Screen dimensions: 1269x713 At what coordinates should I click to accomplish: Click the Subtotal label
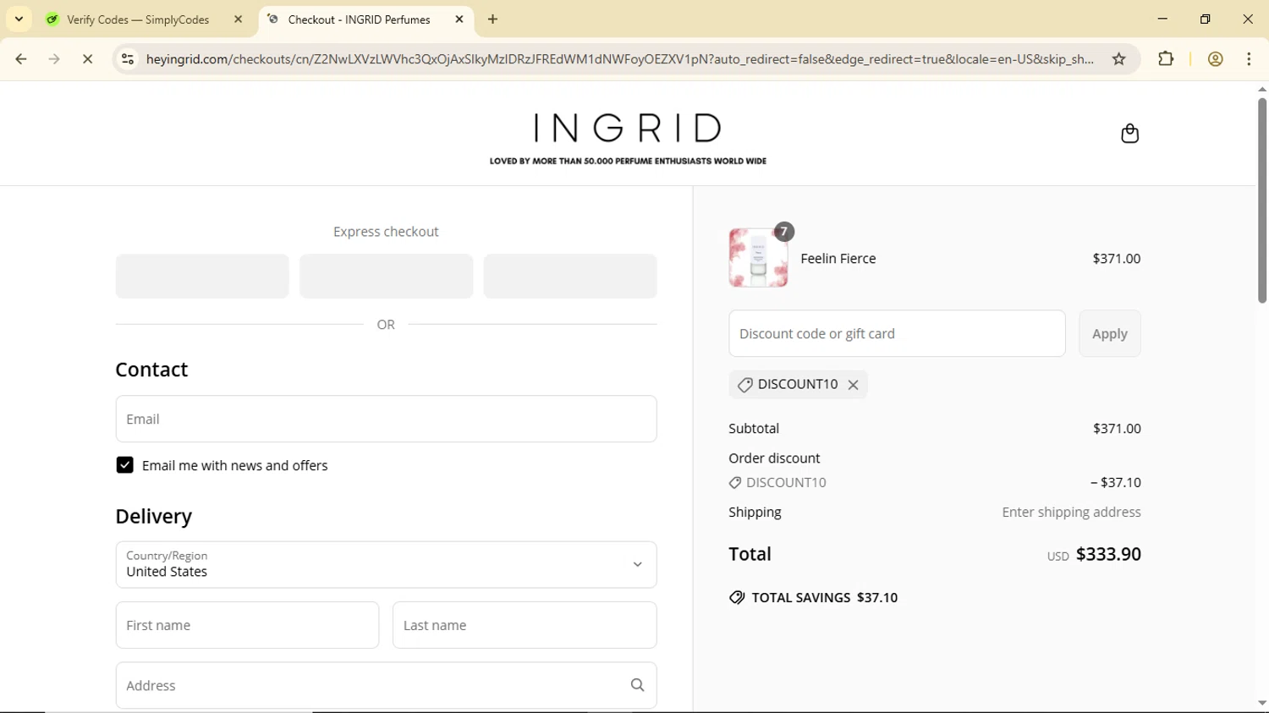(754, 429)
